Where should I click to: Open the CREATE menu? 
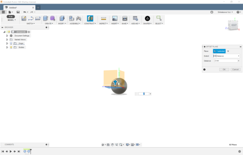click(x=49, y=23)
